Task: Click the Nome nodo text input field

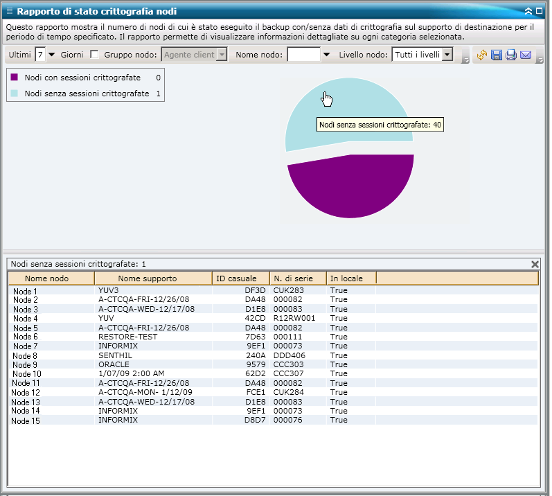Action: 303,55
